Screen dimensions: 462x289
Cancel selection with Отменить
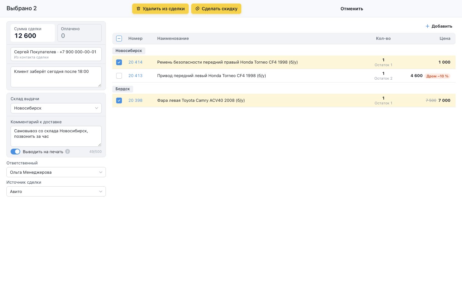[x=352, y=9]
